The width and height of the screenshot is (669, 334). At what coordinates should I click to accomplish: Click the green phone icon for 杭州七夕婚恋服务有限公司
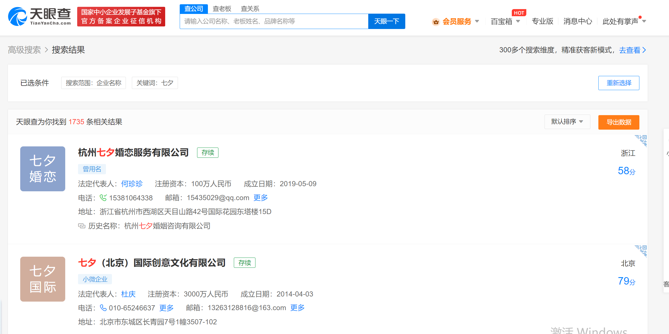pyautogui.click(x=103, y=198)
